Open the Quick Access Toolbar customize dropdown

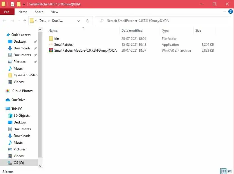[x=24, y=4]
